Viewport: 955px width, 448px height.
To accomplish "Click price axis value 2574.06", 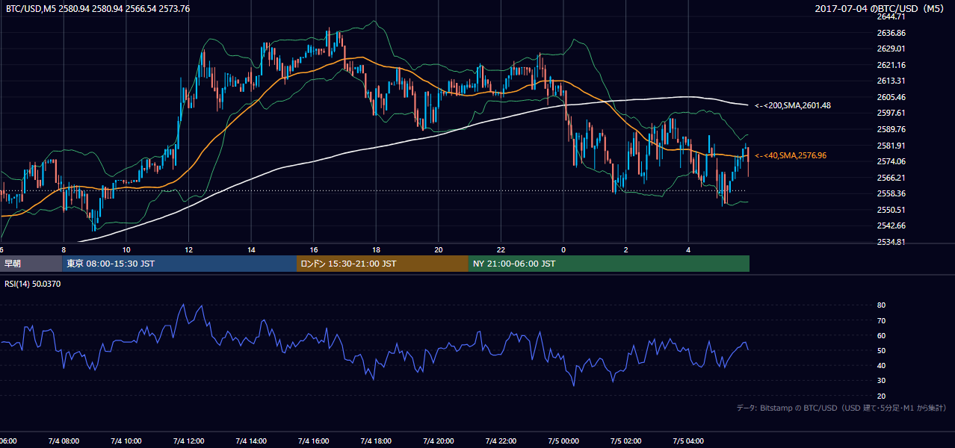I will click(891, 161).
